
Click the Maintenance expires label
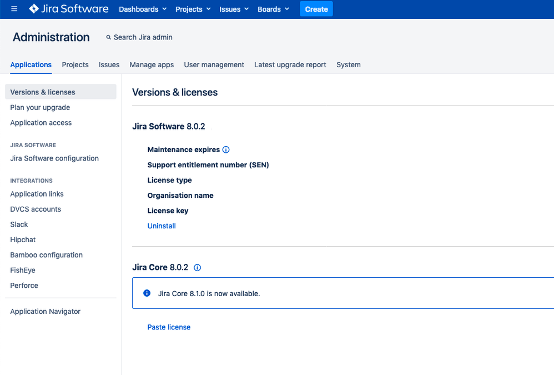point(183,149)
